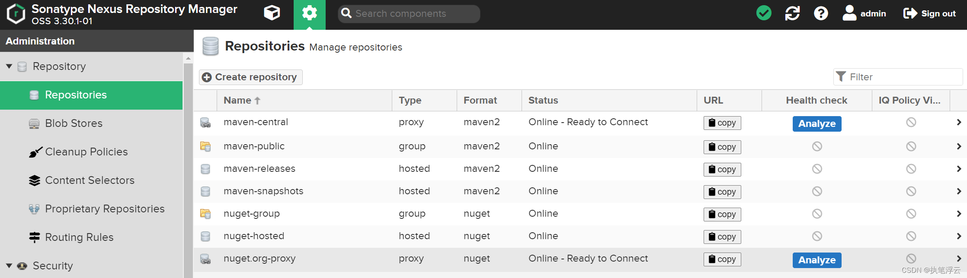Copy URL of nuget-hosted
This screenshot has width=967, height=278.
722,237
